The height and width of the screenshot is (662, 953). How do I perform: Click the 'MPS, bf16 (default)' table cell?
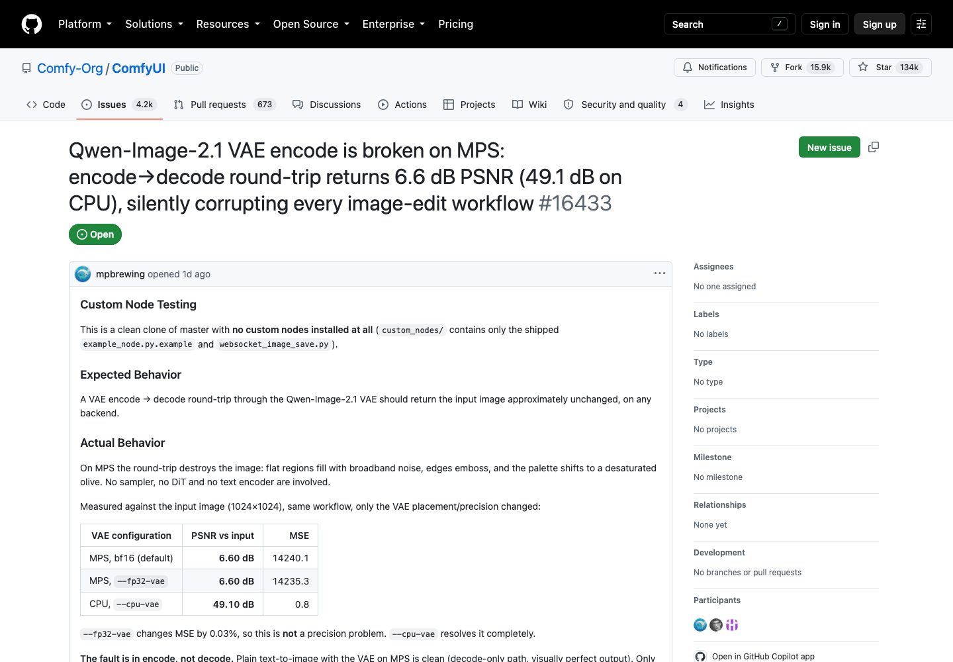pos(131,558)
